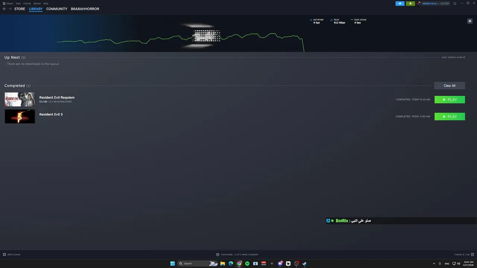
Task: Open the Friends menu
Action: 27,3
